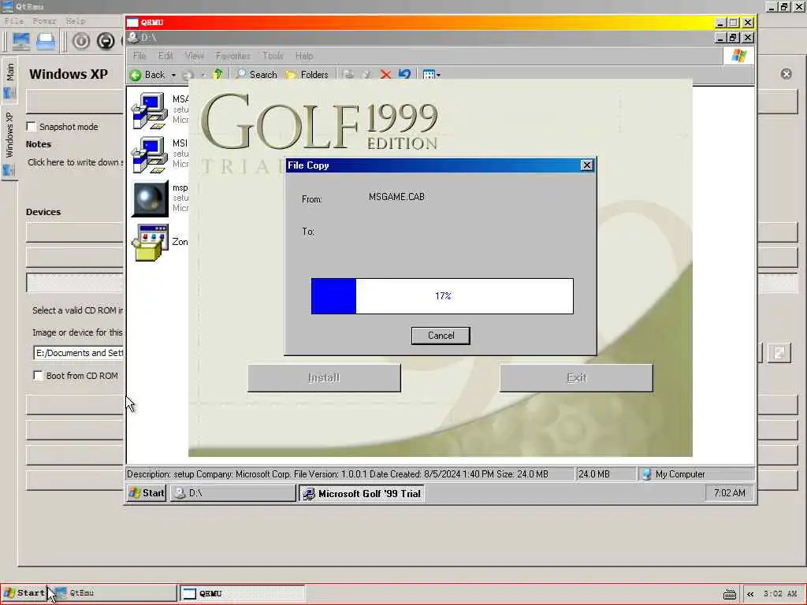Expand the hidden tray icons chevron
This screenshot has width=807, height=605.
pyautogui.click(x=750, y=594)
